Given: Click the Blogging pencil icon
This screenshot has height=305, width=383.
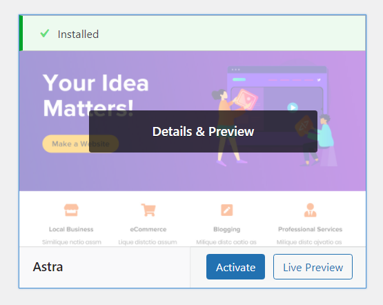Looking at the screenshot, I should pyautogui.click(x=227, y=210).
